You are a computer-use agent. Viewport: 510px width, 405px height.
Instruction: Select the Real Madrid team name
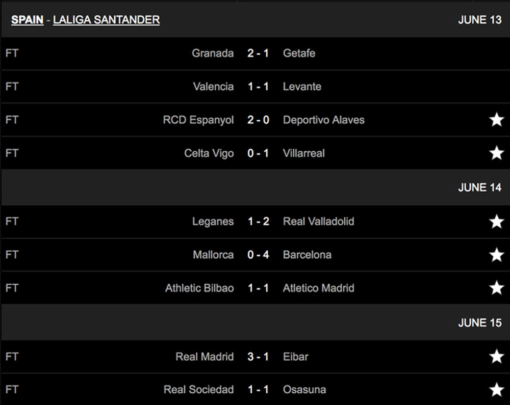pos(205,357)
